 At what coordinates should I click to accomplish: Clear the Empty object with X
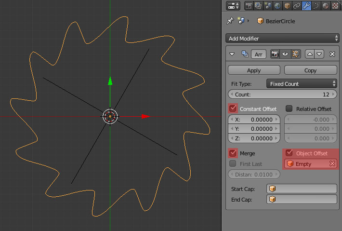click(x=332, y=164)
